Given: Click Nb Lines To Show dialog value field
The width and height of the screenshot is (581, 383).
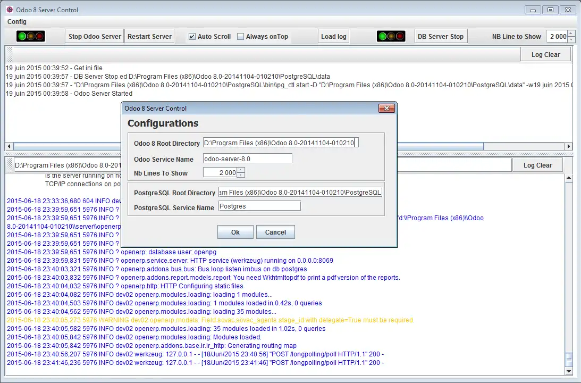Looking at the screenshot, I should [220, 172].
